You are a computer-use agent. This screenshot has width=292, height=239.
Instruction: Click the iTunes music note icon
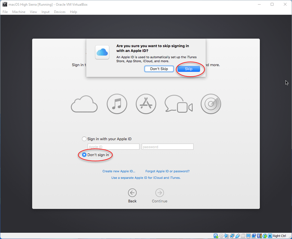coord(117,104)
